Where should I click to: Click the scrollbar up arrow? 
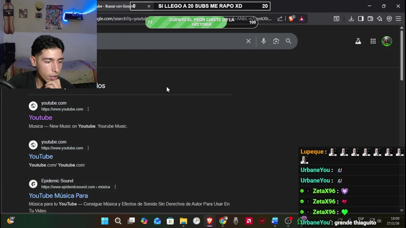(x=402, y=28)
